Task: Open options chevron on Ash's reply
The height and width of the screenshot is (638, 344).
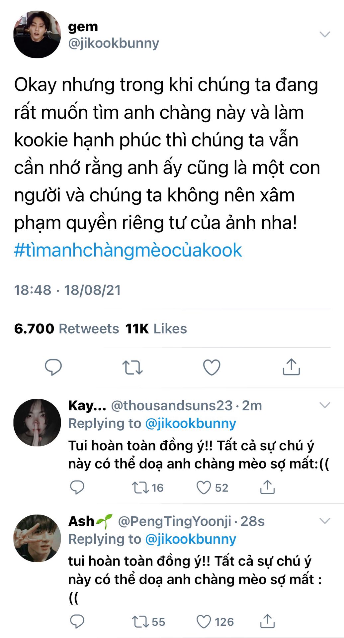Action: coord(324,521)
